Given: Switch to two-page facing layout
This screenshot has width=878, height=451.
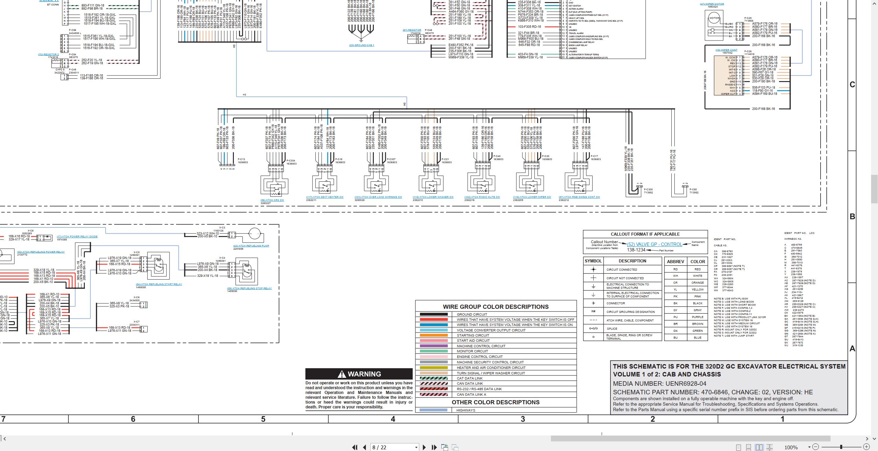Looking at the screenshot, I should [759, 447].
